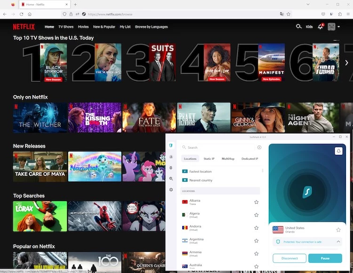Screen dimensions: 353x273
Task: Open Movies in Netflix navigation
Action: (x=83, y=27)
